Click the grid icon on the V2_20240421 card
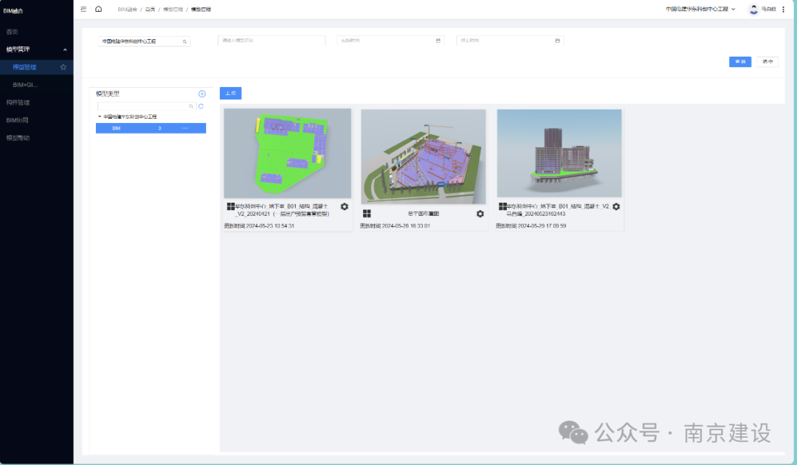Viewport: 797px width, 465px height. pyautogui.click(x=231, y=206)
